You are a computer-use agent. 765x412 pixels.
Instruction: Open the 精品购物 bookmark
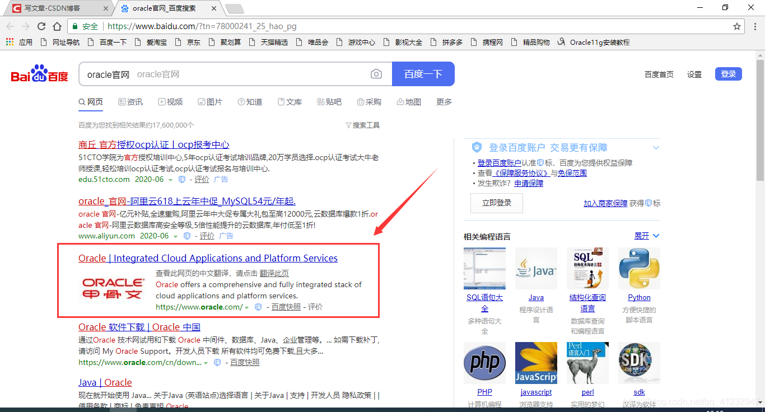pos(531,42)
